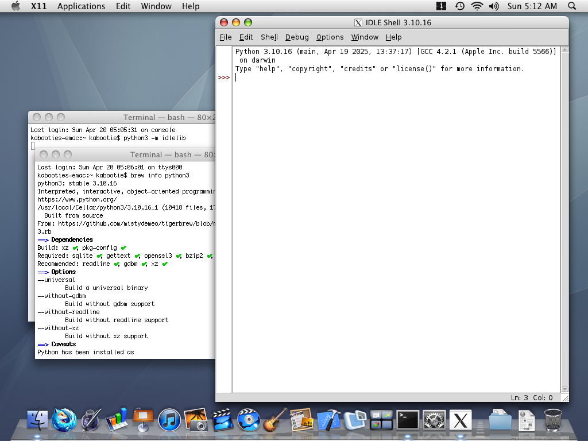Click the volume speaker menu bar icon

[x=494, y=6]
